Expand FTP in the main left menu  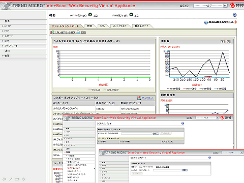[x=23, y=31]
